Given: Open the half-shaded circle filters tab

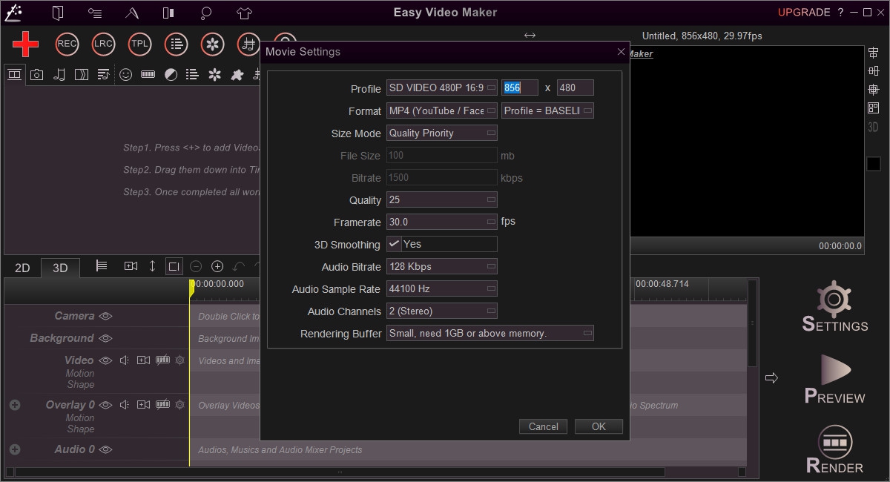Looking at the screenshot, I should (x=171, y=74).
